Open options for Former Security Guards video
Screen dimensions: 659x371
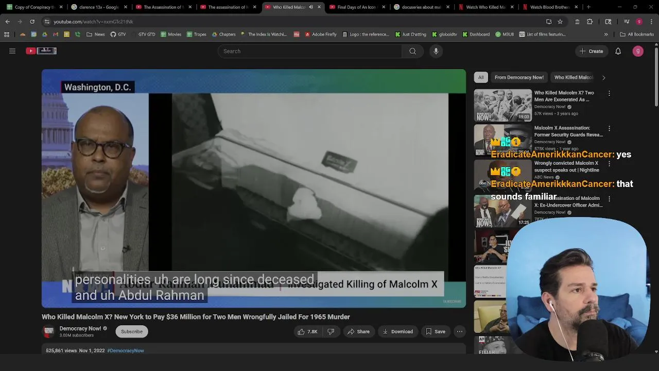click(x=609, y=128)
